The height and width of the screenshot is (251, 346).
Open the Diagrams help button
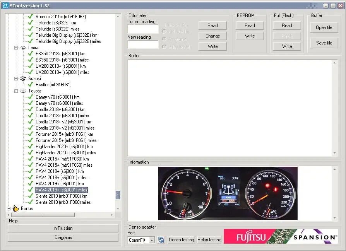(x=63, y=237)
